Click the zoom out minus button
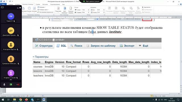The height and width of the screenshot is (102, 182). pyautogui.click(x=167, y=96)
